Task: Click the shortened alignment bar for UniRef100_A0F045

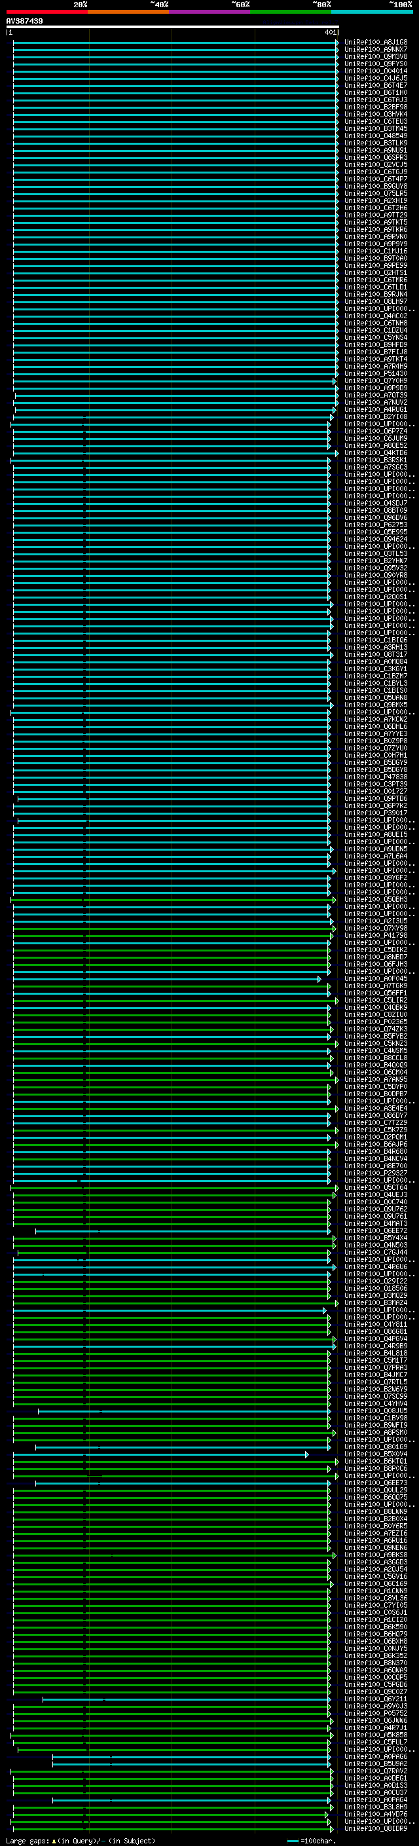Action: [x=167, y=979]
